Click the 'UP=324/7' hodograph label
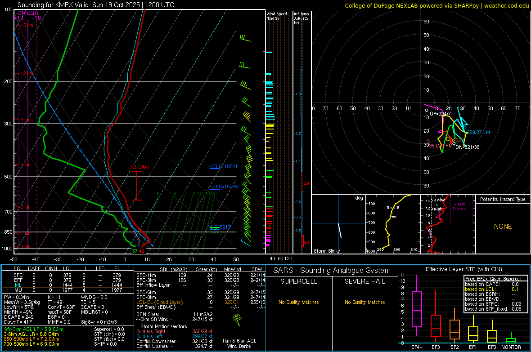The height and width of the screenshot is (352, 531). 440,114
